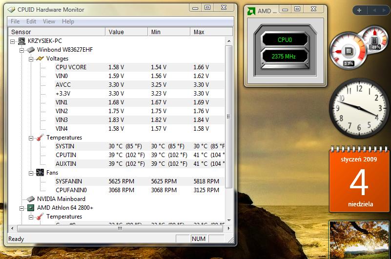The height and width of the screenshot is (259, 391).
Task: Collapse the KRZYSIEK-PC tree node
Action: pos(12,41)
